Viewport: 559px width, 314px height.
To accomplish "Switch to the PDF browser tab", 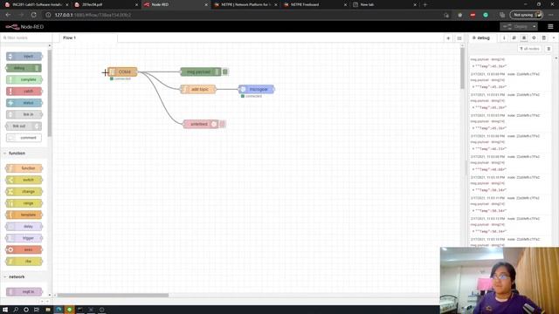I will point(107,4).
